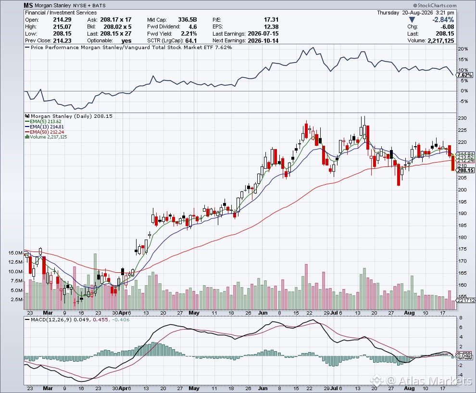Click the P/E value 17.31

point(271,19)
